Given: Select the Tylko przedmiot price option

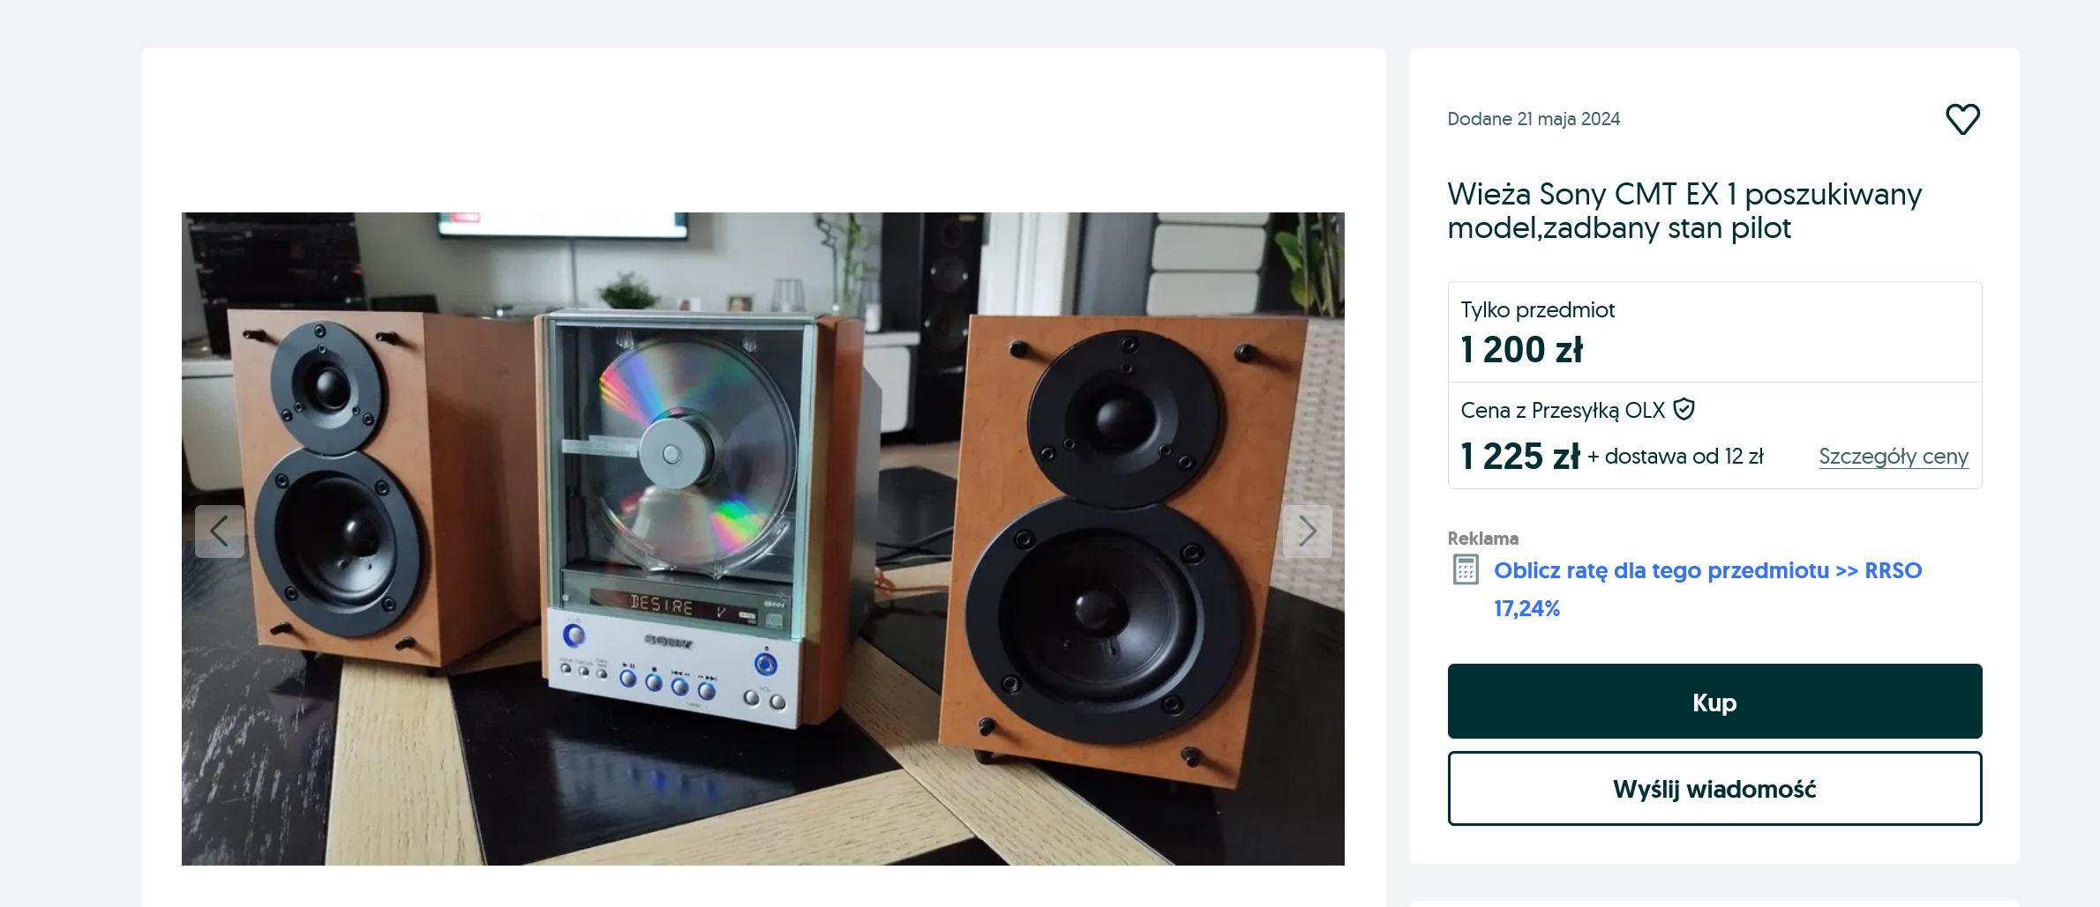Looking at the screenshot, I should 1714,332.
